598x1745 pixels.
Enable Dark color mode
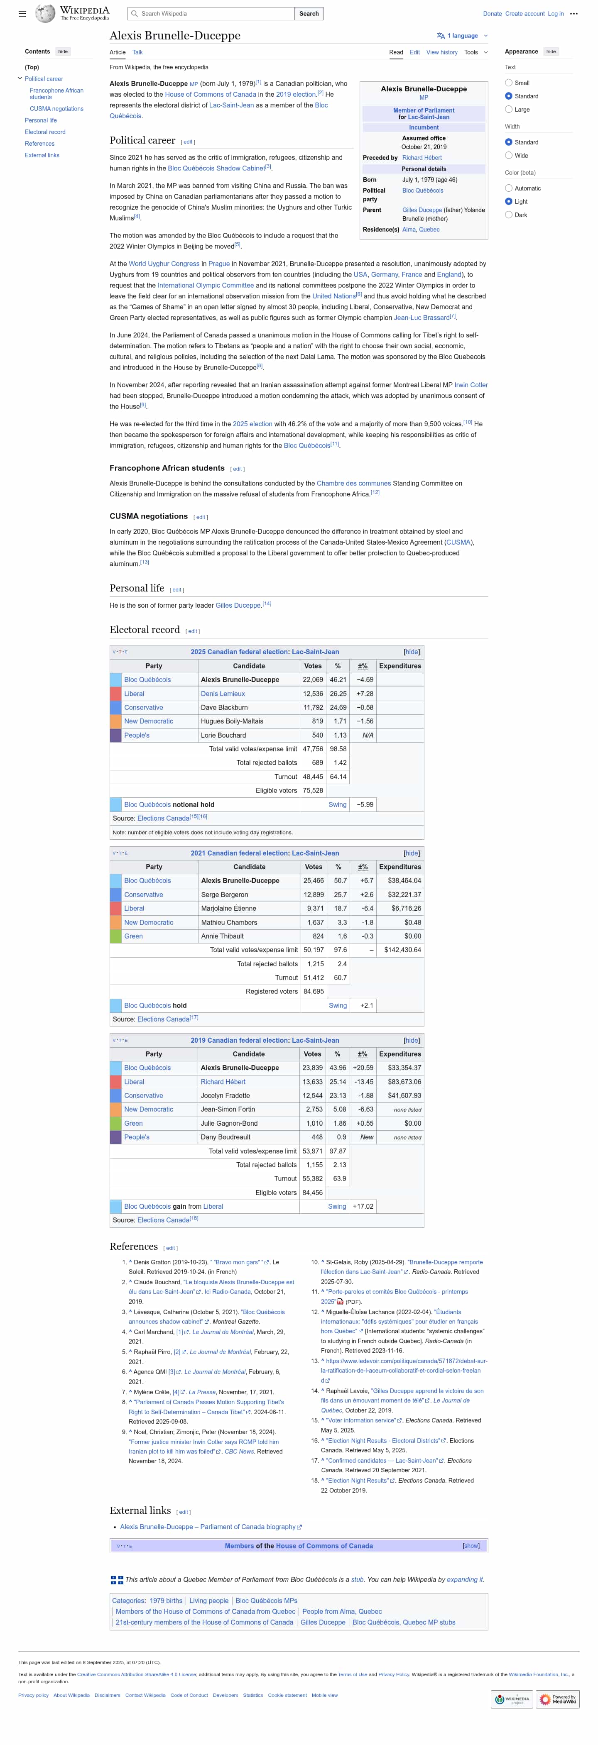[x=508, y=215]
